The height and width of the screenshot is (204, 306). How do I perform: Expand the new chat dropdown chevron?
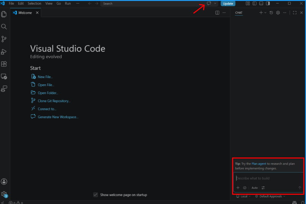[265, 13]
